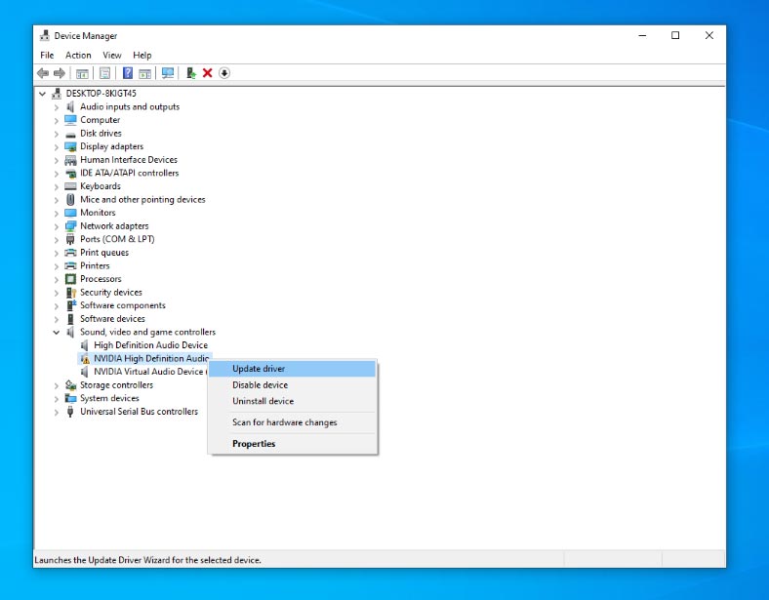Click the Forward arrow toolbar icon
The width and height of the screenshot is (769, 600).
click(x=60, y=73)
